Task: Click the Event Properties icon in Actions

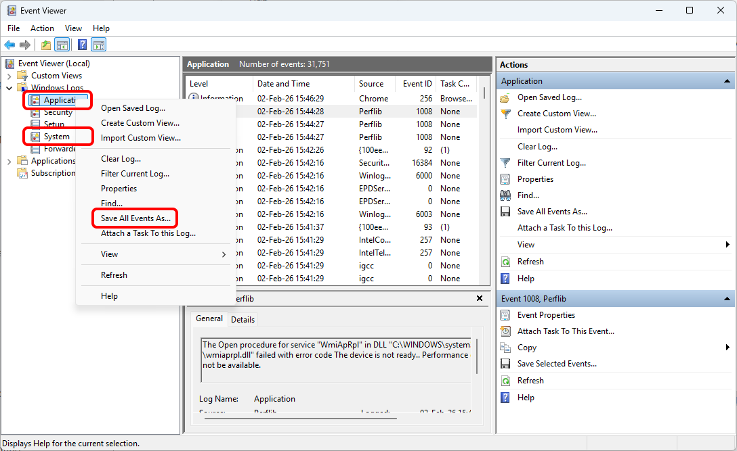Action: pyautogui.click(x=505, y=315)
